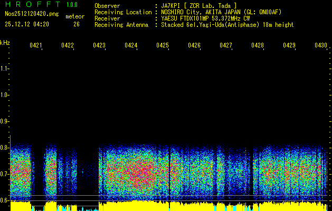Viewport: 332px width, 211px height.
Task: Jump to the 0430 time marker
Action: pyautogui.click(x=321, y=46)
